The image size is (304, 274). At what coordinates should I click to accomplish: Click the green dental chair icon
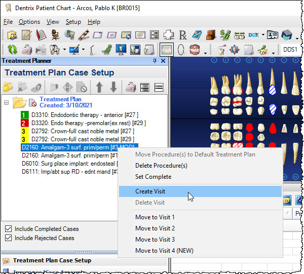[107, 50]
